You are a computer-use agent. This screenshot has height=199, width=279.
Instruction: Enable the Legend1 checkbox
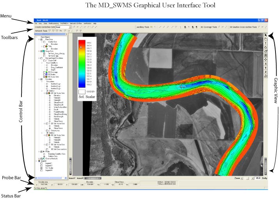pos(42,163)
